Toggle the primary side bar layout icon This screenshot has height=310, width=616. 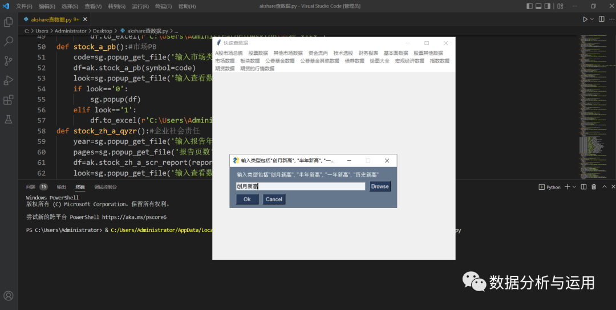pos(529,6)
